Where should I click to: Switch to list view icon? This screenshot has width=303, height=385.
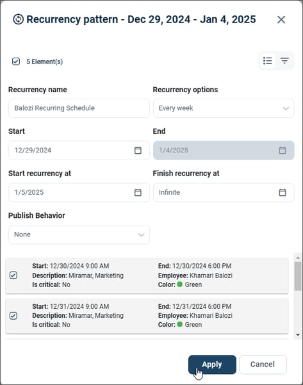coord(267,61)
